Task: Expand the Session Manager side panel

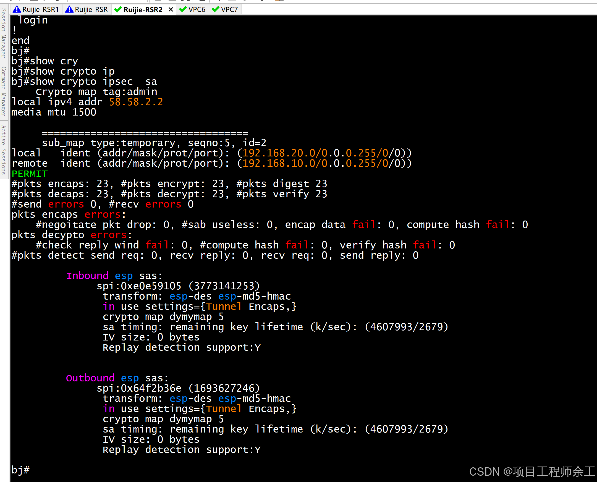Action: point(4,33)
